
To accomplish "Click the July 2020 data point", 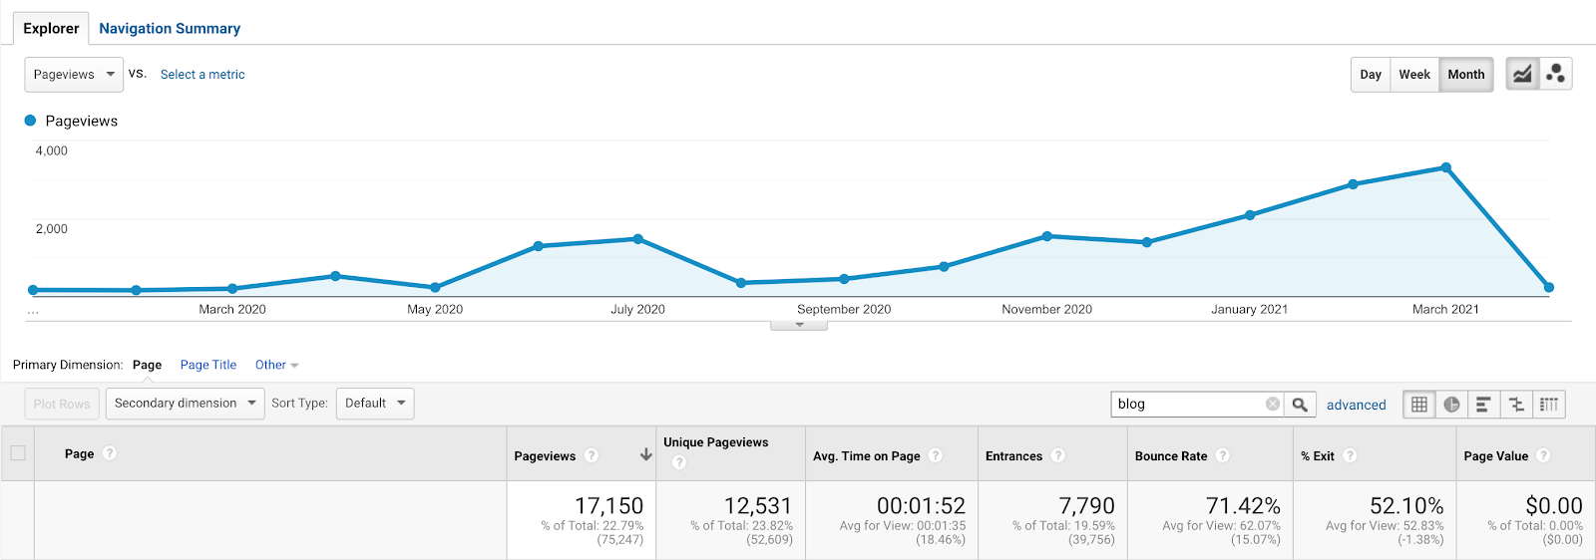I will click(x=638, y=239).
